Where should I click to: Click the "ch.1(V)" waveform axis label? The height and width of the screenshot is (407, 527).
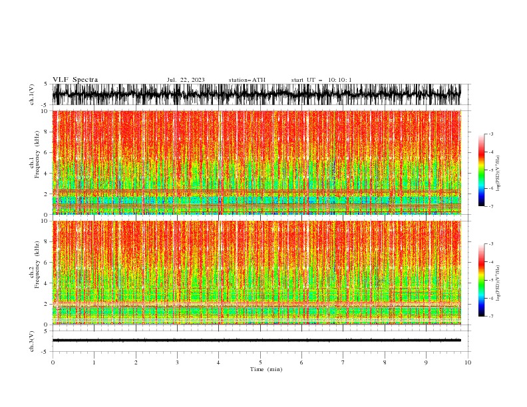(32, 94)
